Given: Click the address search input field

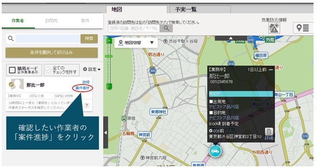Looking at the screenshot, I should [x=134, y=28].
